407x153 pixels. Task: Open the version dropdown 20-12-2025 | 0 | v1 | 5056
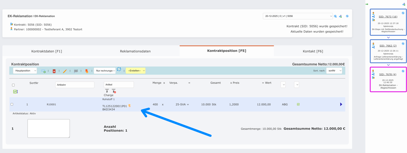coord(298,16)
